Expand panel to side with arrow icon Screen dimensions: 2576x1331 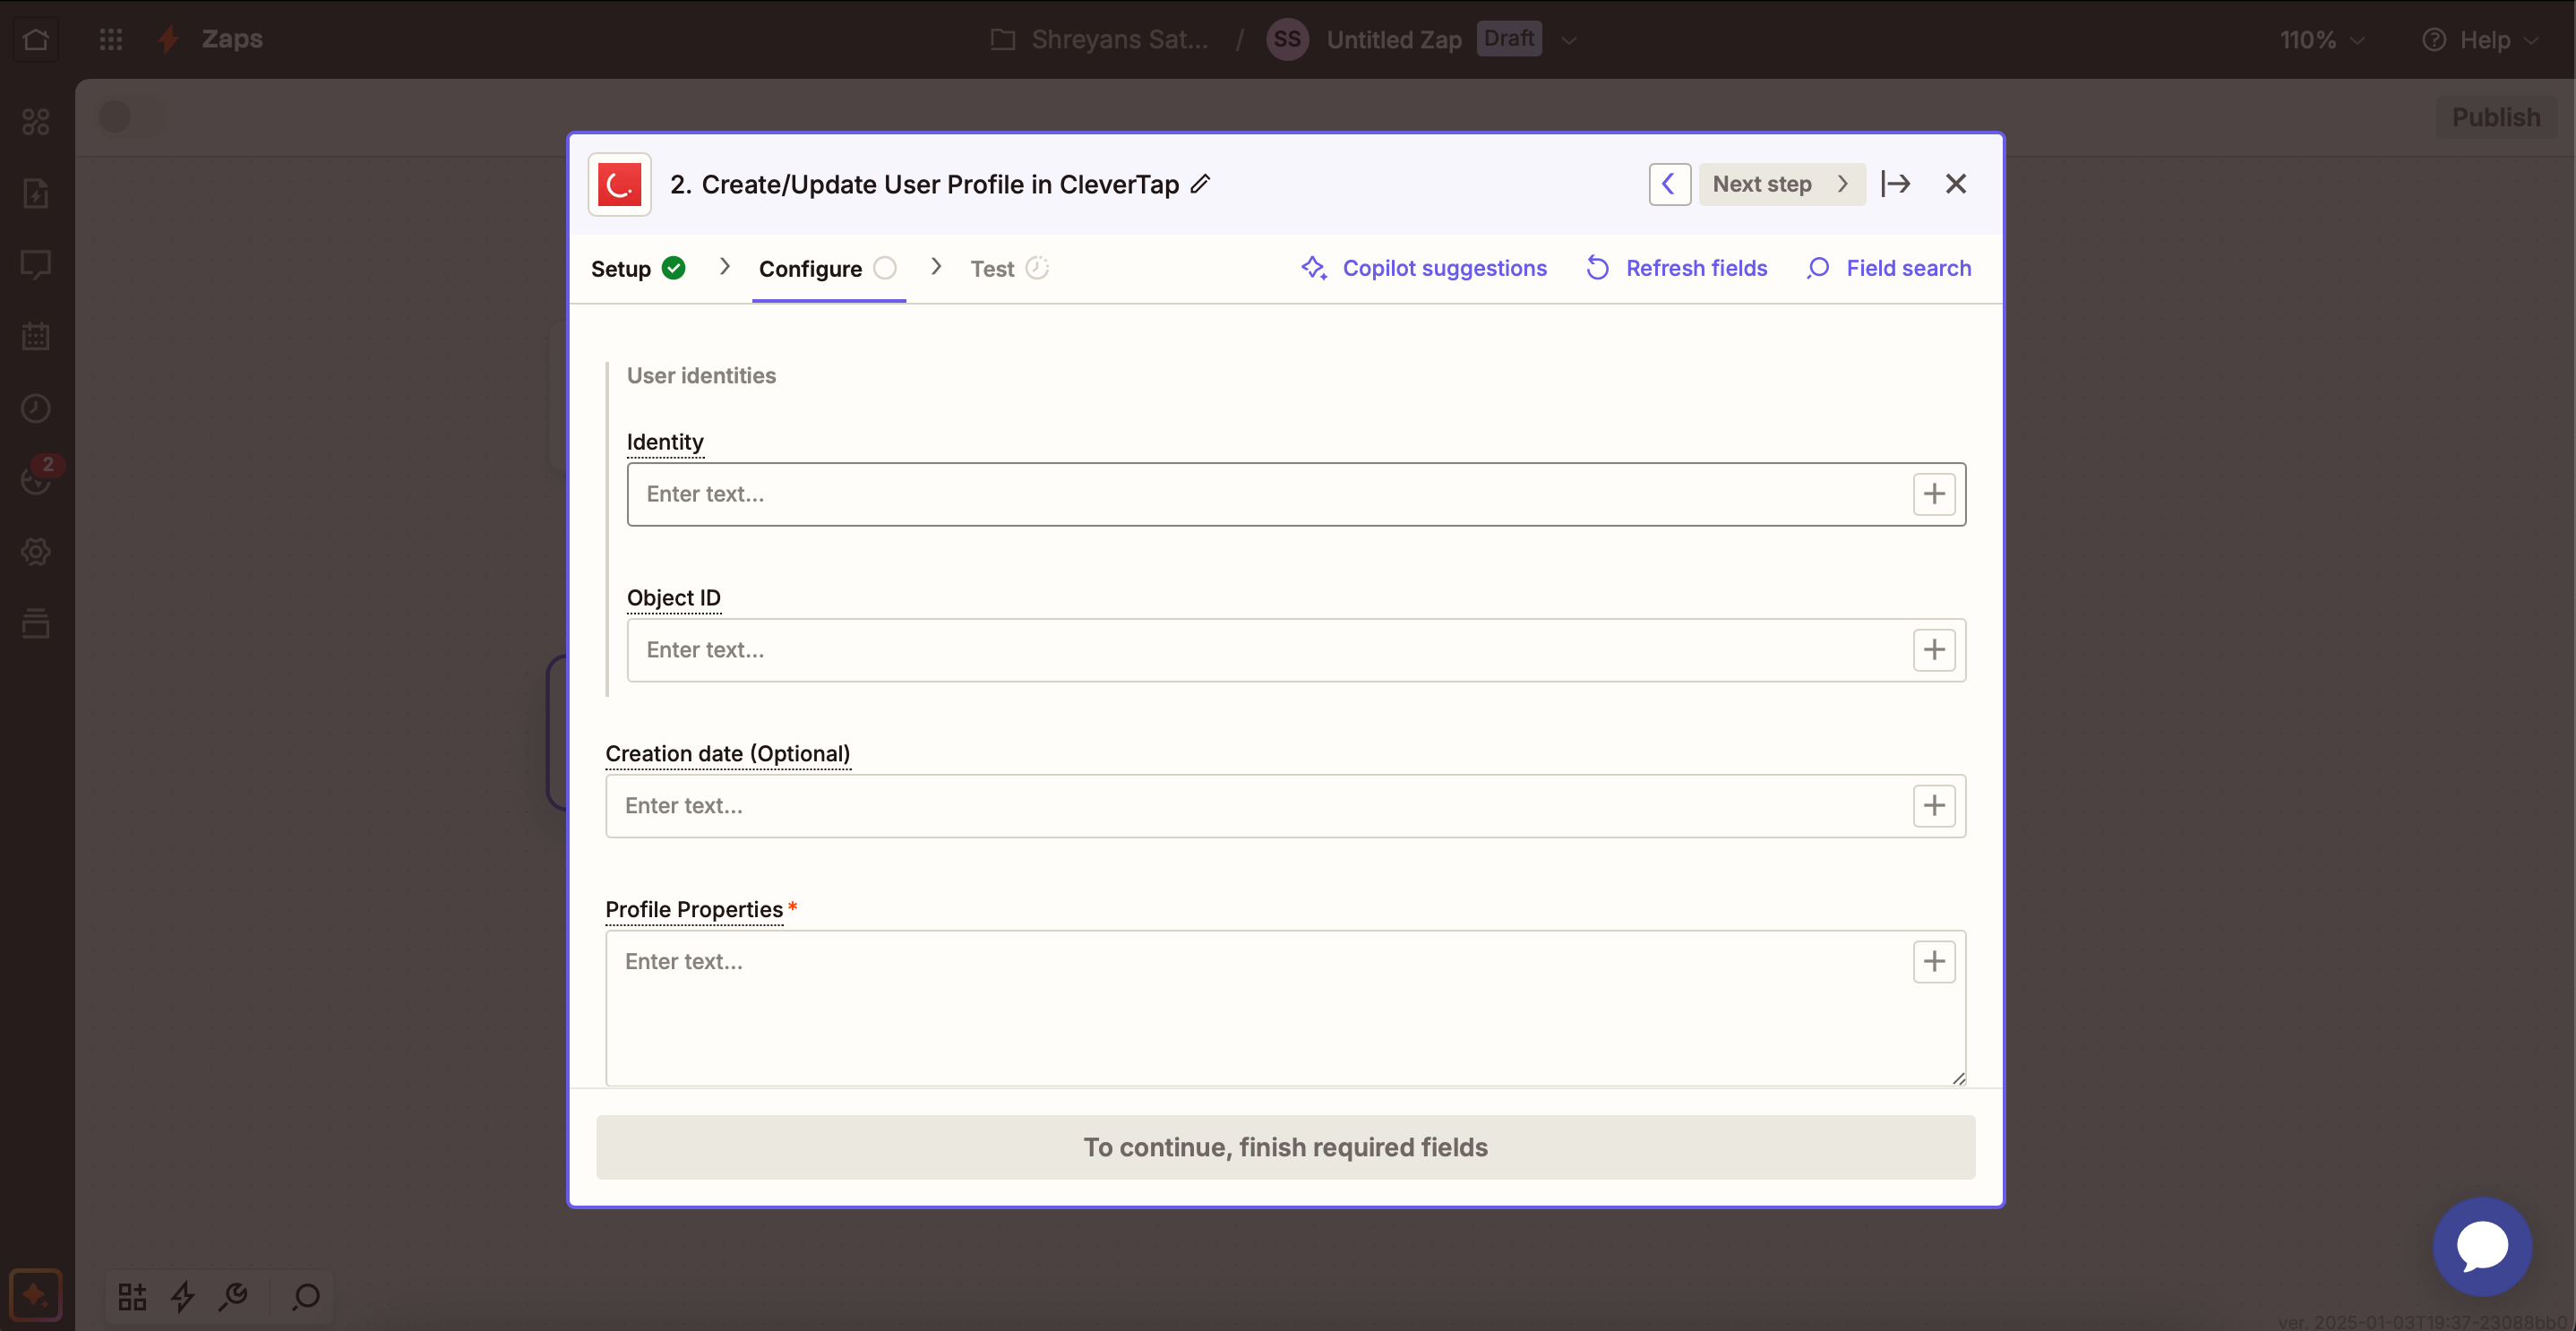1895,184
